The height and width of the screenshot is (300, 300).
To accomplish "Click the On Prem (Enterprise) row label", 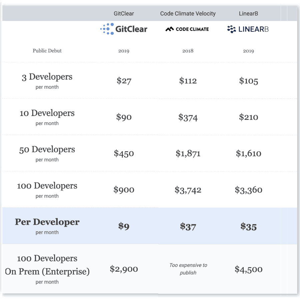I will tap(47, 272).
